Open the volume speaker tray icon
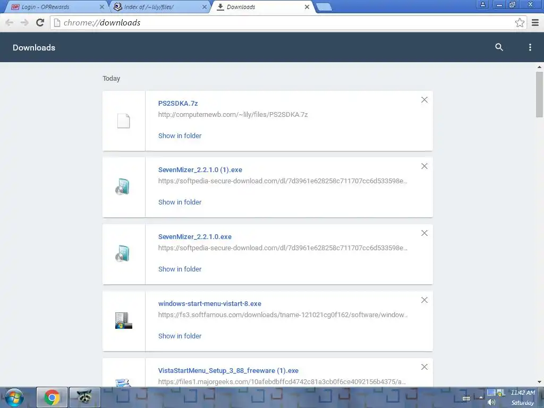Viewport: 544px width, 408px height. [491, 403]
